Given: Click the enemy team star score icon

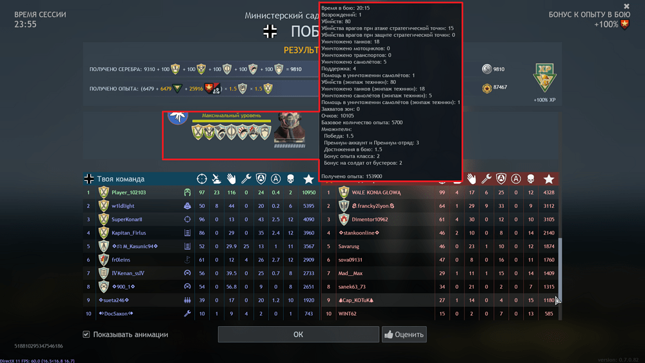Looking at the screenshot, I should tap(549, 179).
